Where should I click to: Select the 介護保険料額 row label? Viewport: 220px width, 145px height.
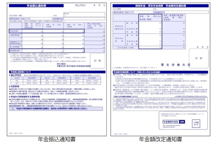[x=15, y=35]
